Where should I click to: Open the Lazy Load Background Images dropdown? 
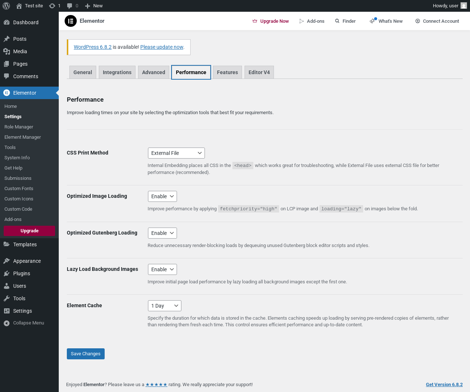(162, 269)
